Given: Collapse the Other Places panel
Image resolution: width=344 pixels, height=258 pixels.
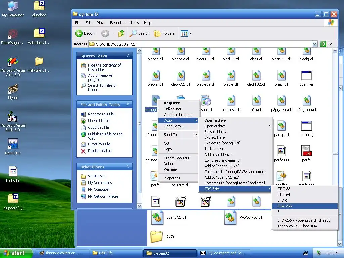Looking at the screenshot, I should (x=128, y=167).
